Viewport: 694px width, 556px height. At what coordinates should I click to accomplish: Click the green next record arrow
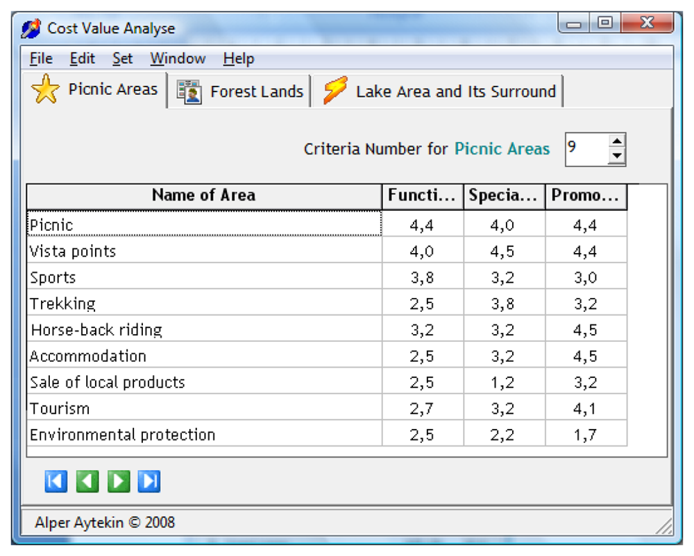point(119,480)
